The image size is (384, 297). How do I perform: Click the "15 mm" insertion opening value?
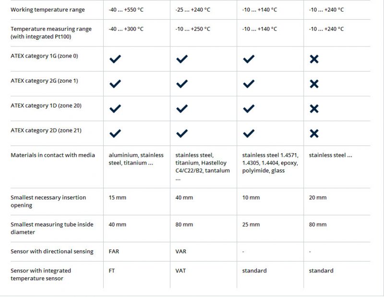118,198
